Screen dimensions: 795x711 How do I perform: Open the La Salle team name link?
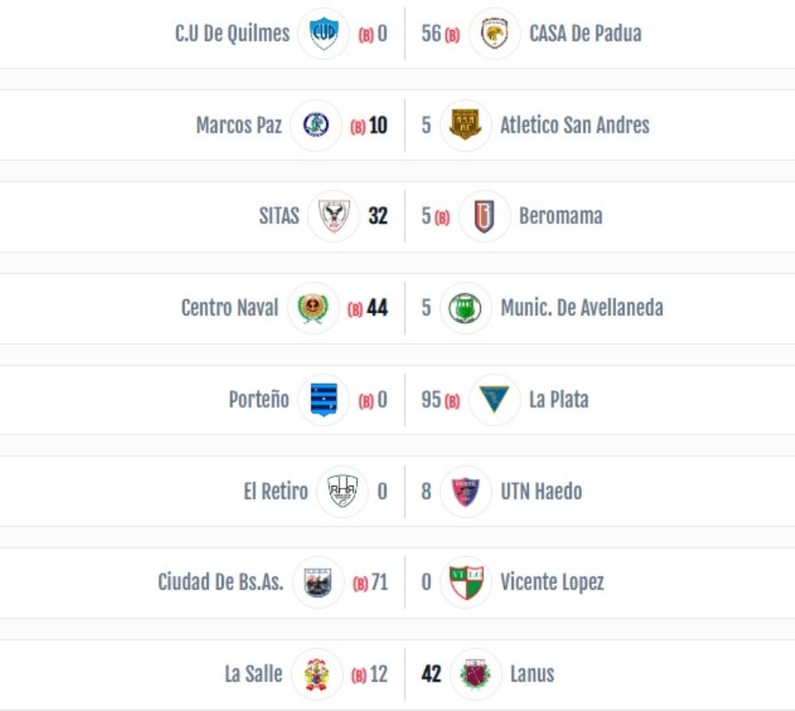point(254,674)
